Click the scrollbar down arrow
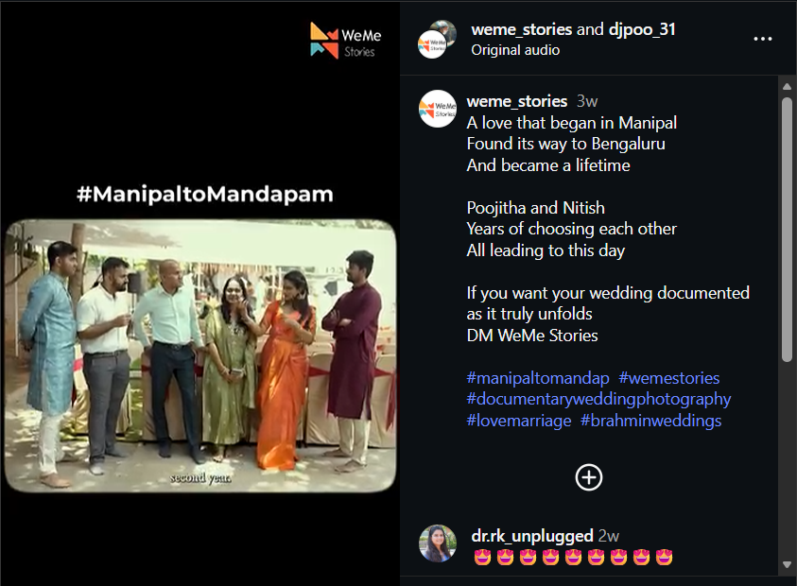 pyautogui.click(x=787, y=564)
